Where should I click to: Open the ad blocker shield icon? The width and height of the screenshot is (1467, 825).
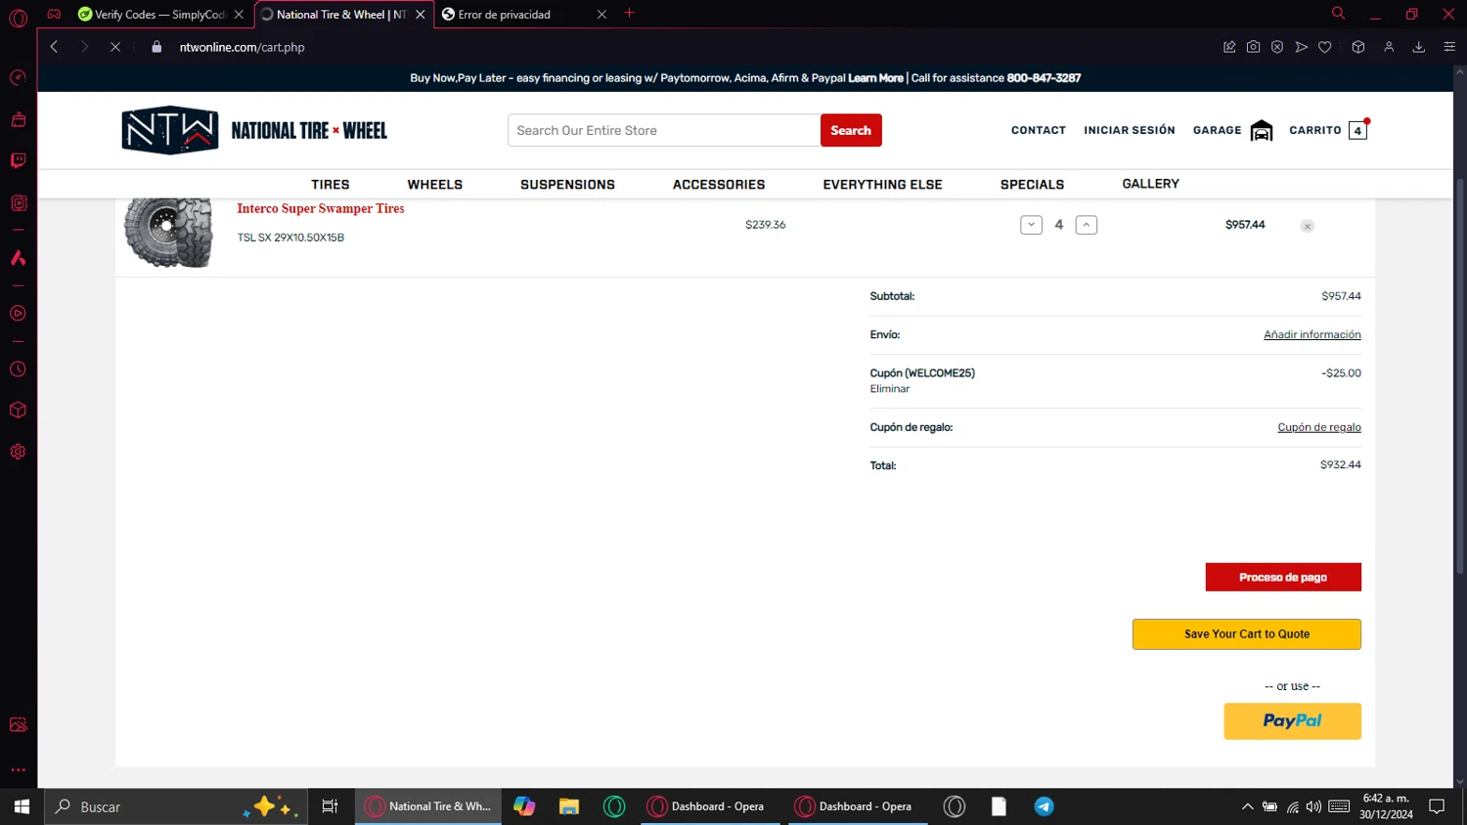coord(1277,47)
